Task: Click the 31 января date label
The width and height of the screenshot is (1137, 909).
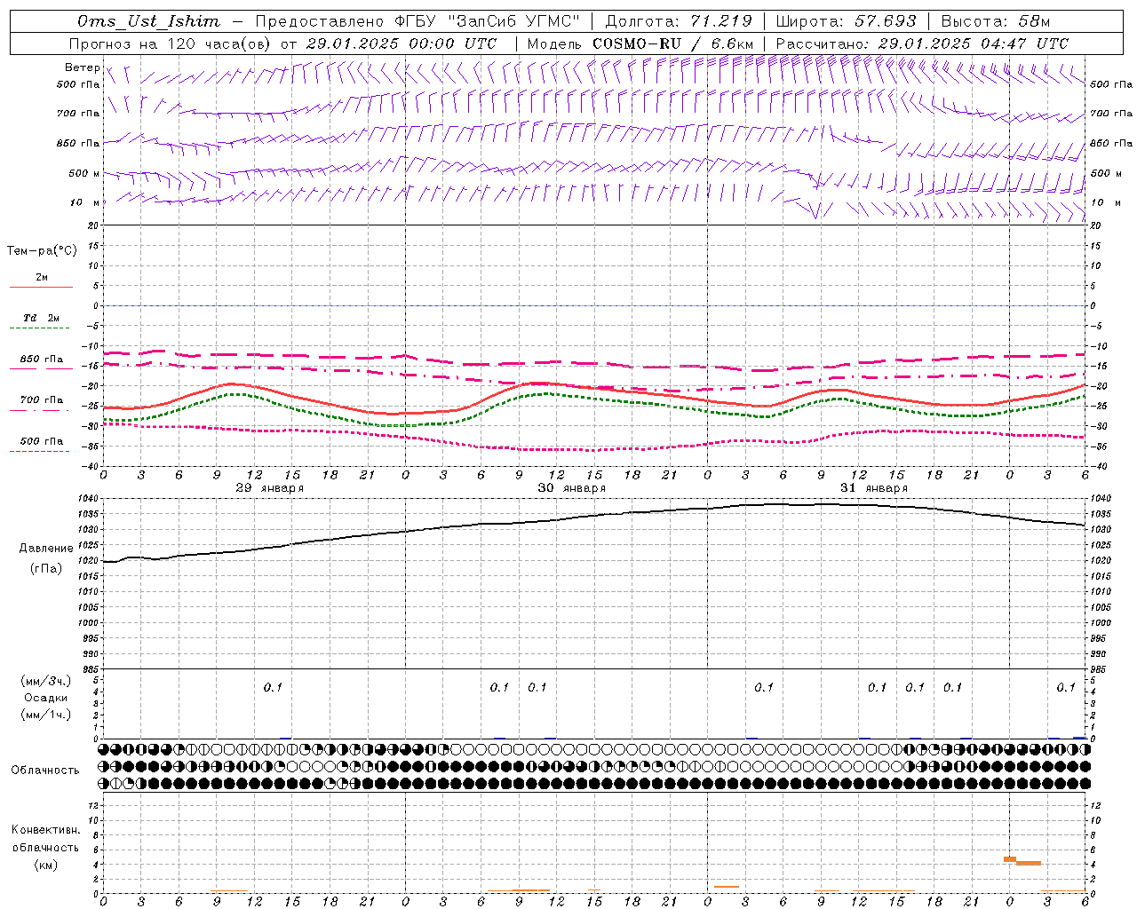Action: [873, 488]
